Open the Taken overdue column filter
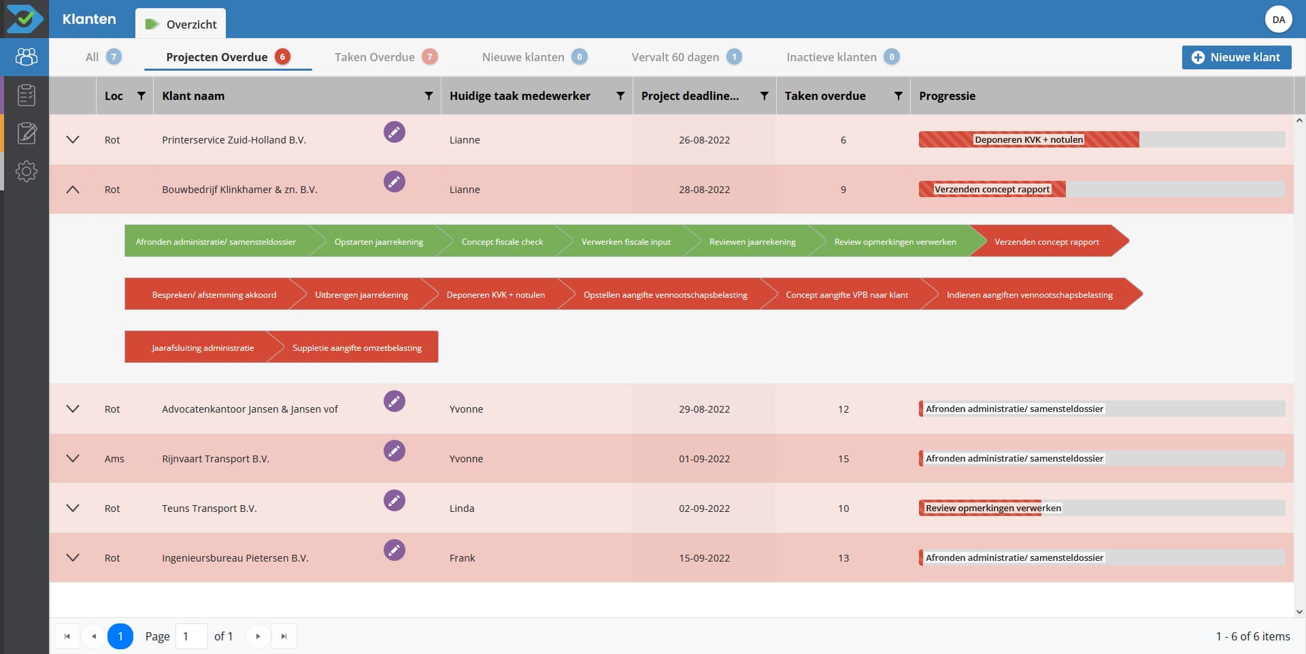1306x654 pixels. [898, 96]
